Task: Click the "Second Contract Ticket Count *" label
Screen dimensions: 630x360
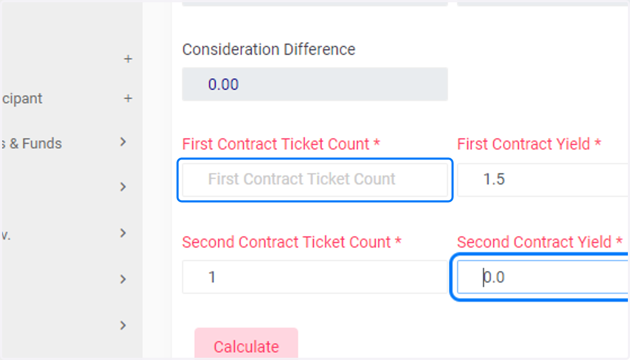Action: 292,242
